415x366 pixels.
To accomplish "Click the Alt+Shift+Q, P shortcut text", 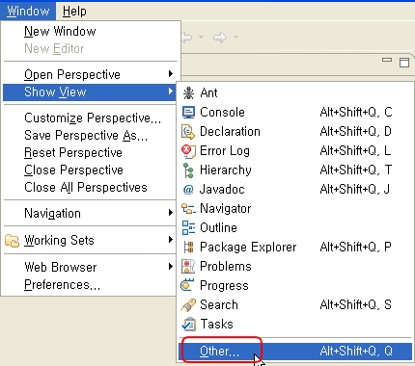I will [356, 248].
